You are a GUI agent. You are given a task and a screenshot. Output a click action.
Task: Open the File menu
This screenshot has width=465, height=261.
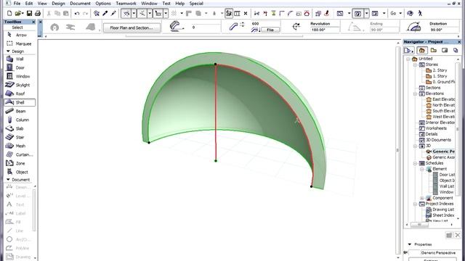pos(17,4)
